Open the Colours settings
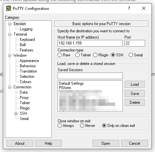155x152 pixels. click(x=26, y=82)
